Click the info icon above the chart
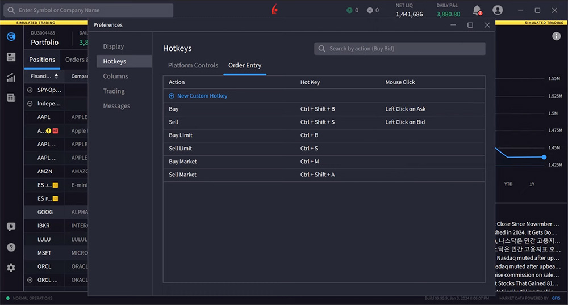The height and width of the screenshot is (305, 568). (x=556, y=36)
